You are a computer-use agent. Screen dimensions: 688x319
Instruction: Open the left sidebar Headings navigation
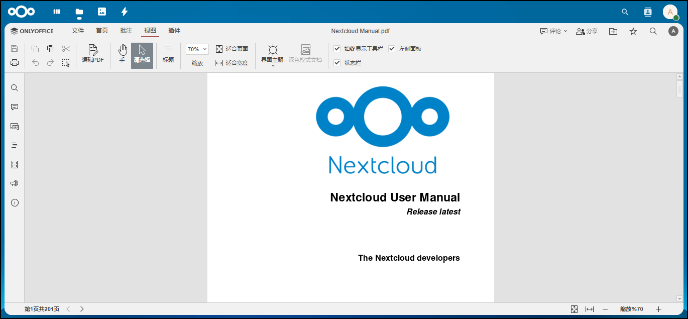point(15,145)
